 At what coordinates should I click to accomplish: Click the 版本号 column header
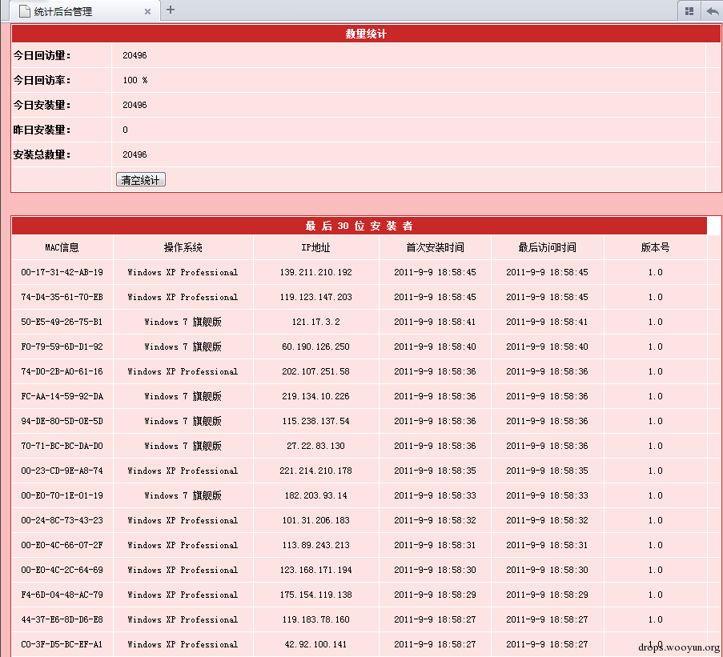(655, 247)
